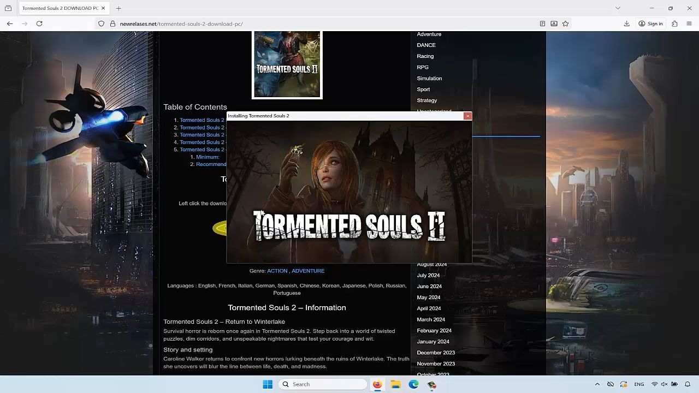699x393 pixels.
Task: Click the Sign in button
Action: [x=650, y=23]
